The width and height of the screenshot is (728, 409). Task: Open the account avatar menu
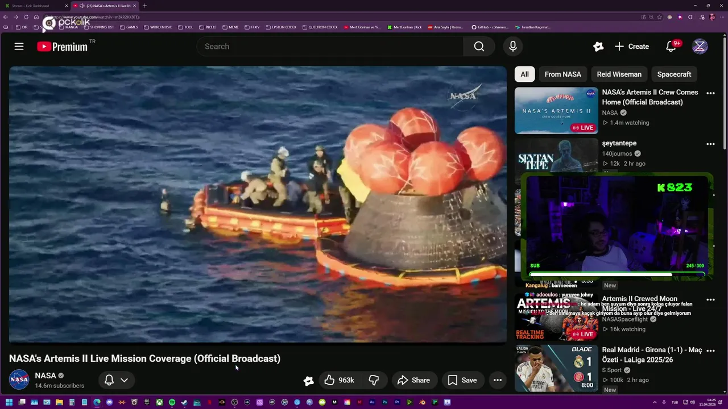700,47
